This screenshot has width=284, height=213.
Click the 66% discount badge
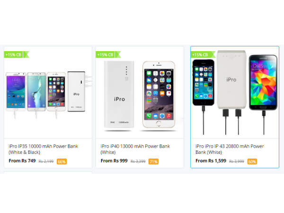tap(62, 161)
